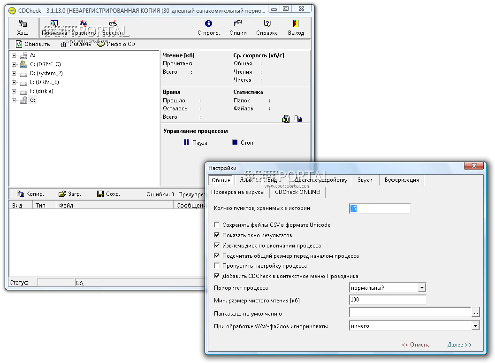Click the Сравнить (Compare) toolbar icon
Image resolution: width=495 pixels, height=363 pixels.
[x=84, y=23]
